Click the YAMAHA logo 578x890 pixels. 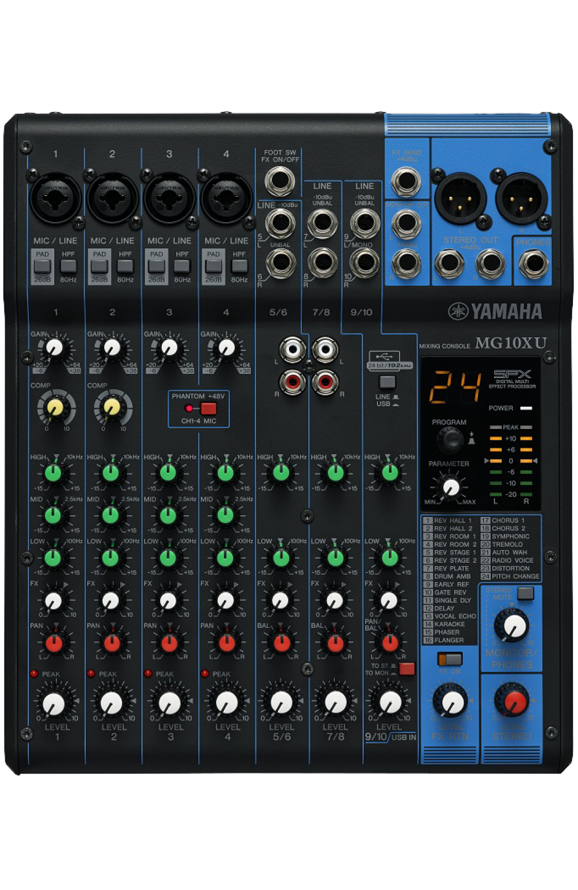coord(495,312)
